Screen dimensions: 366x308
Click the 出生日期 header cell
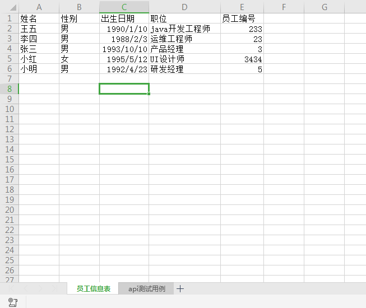tap(124, 18)
